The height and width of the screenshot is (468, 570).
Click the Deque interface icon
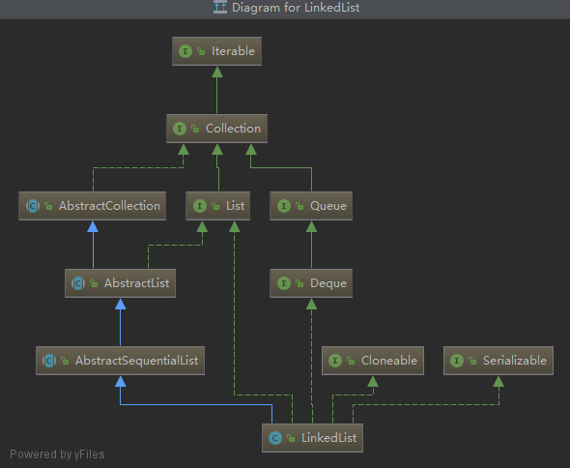(284, 283)
